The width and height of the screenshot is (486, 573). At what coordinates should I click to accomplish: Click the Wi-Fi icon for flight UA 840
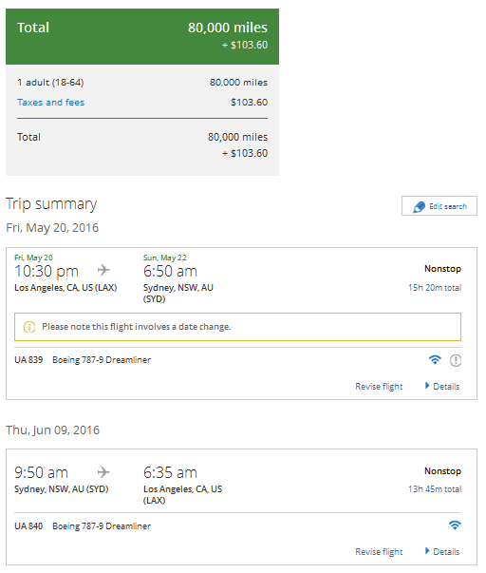(455, 525)
